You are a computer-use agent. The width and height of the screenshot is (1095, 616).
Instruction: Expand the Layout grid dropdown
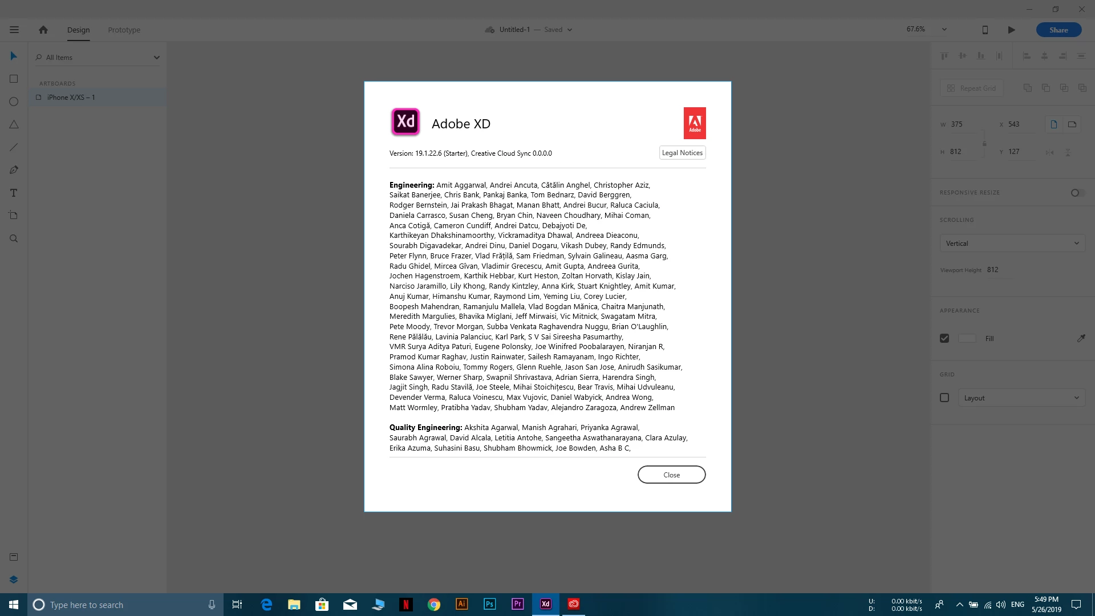(x=1021, y=398)
